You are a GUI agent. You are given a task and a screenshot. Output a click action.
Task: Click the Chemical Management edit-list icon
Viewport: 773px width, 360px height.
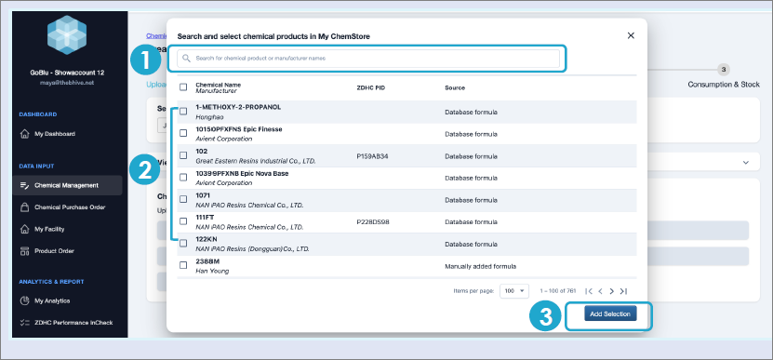(x=24, y=185)
